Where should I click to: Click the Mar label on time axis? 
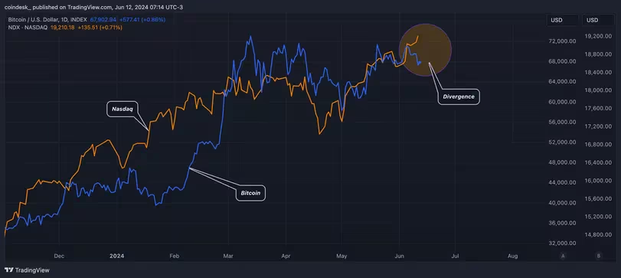click(228, 257)
